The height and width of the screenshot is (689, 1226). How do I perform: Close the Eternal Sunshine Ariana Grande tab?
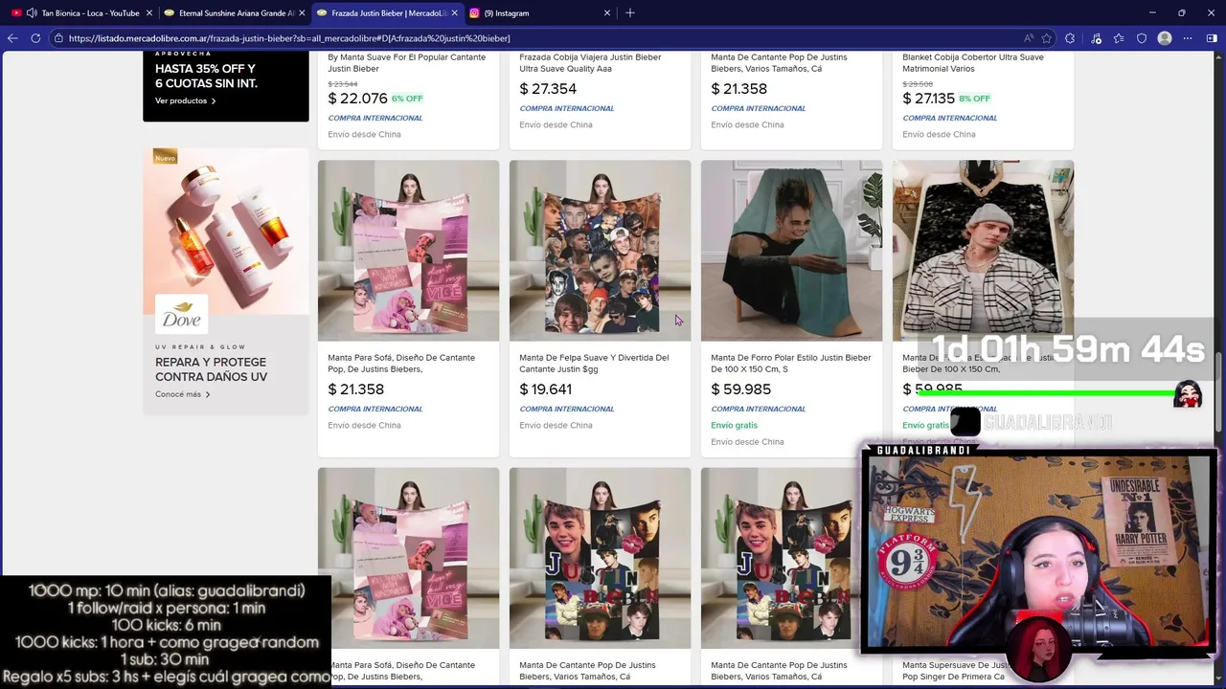(x=302, y=13)
